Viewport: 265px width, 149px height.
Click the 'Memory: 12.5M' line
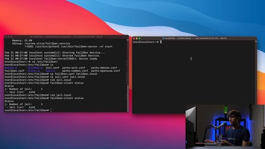(22, 41)
